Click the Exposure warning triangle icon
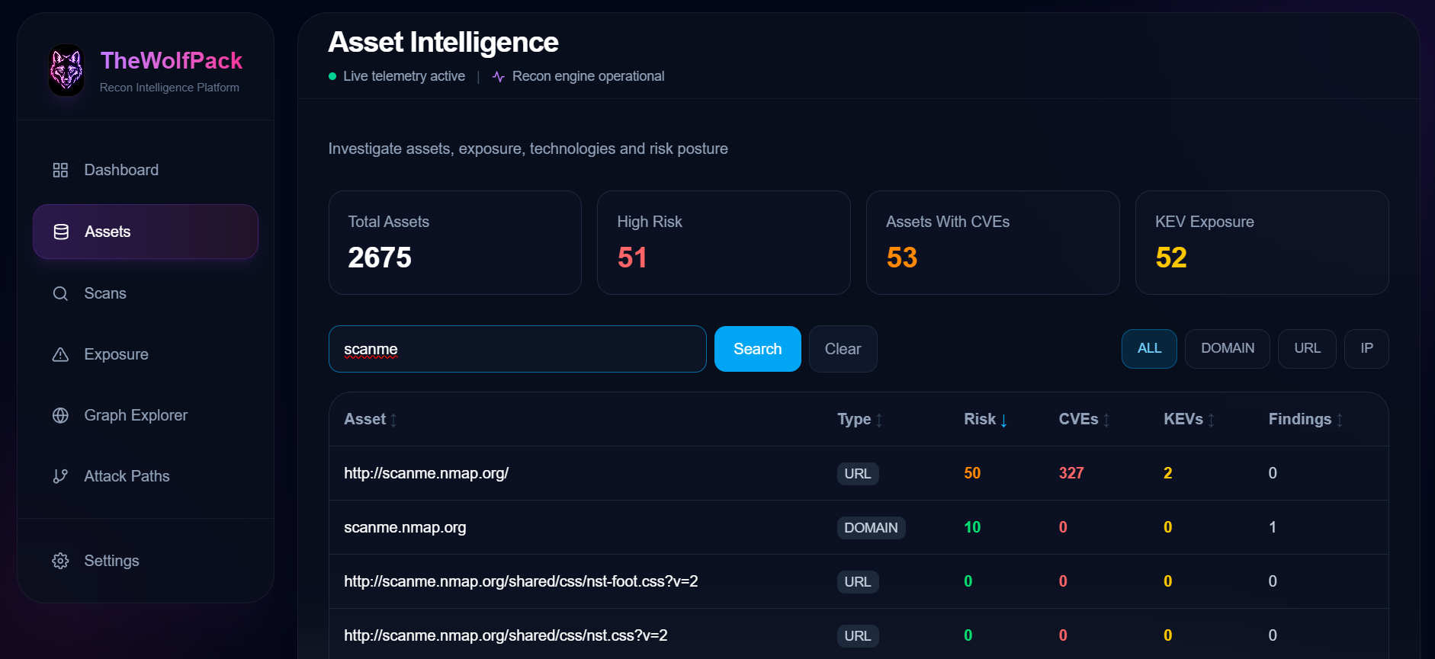1435x659 pixels. [x=60, y=354]
